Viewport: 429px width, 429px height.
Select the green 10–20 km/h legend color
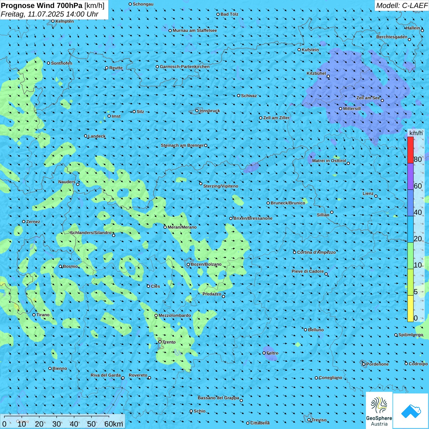[x=410, y=256]
